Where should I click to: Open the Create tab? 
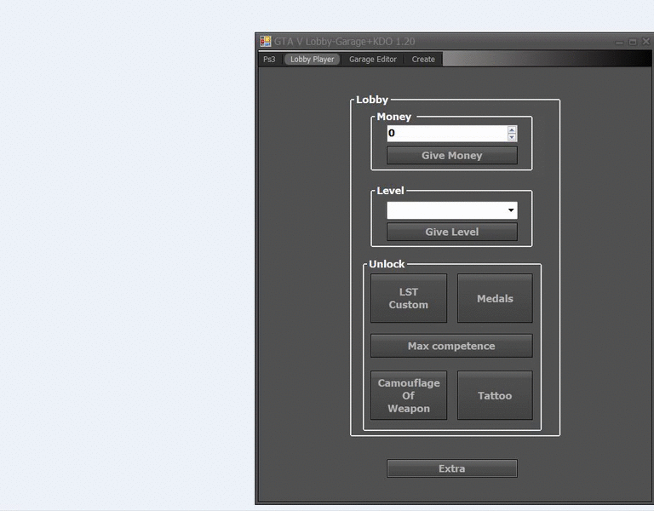(423, 60)
